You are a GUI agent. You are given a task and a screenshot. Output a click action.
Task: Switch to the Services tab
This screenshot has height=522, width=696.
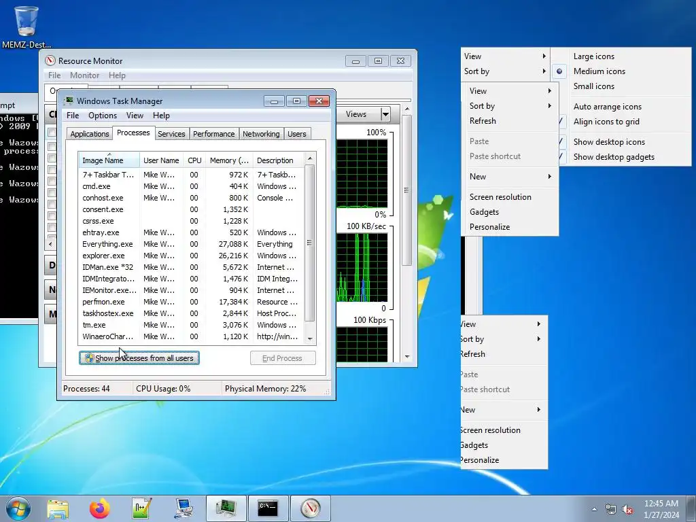coord(171,134)
